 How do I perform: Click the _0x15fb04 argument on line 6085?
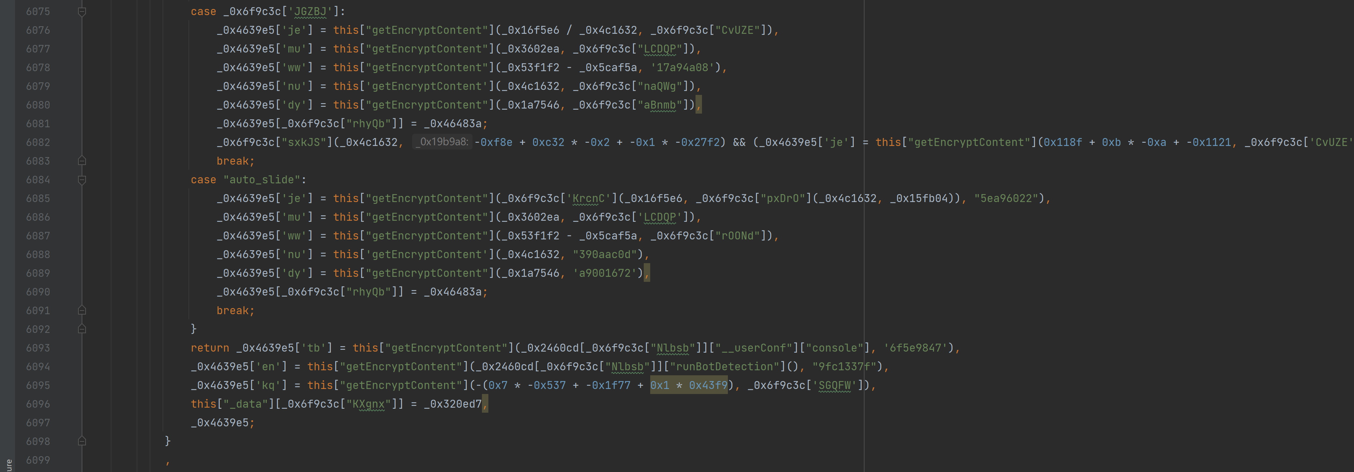pos(919,198)
